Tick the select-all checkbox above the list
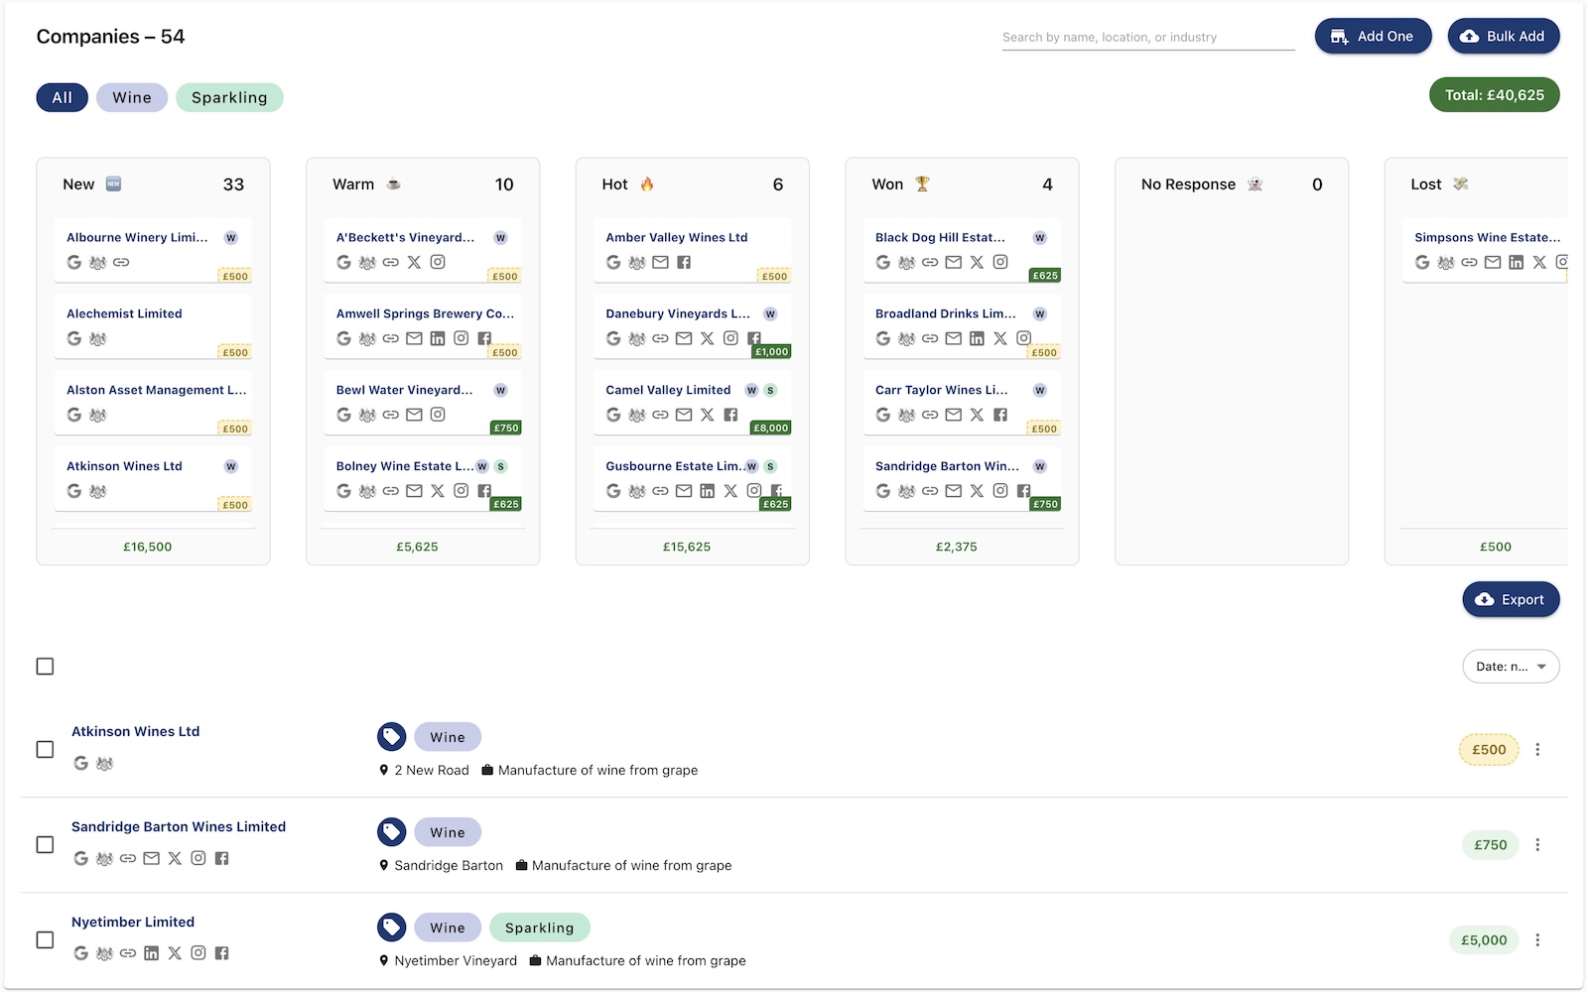This screenshot has height=992, width=1588. pos(45,667)
